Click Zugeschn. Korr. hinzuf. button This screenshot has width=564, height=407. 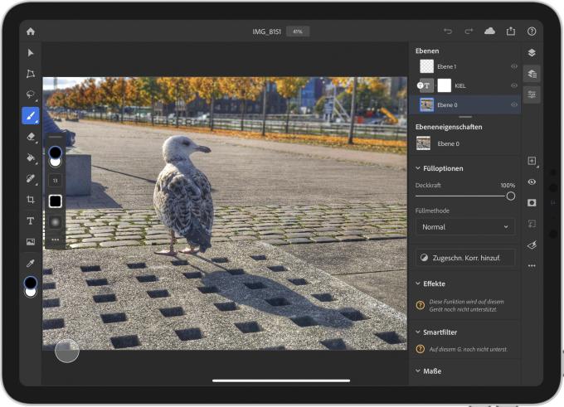(465, 258)
